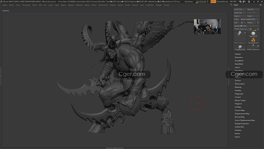Open the Preferences menu
264x149 pixels.
pos(103,5)
